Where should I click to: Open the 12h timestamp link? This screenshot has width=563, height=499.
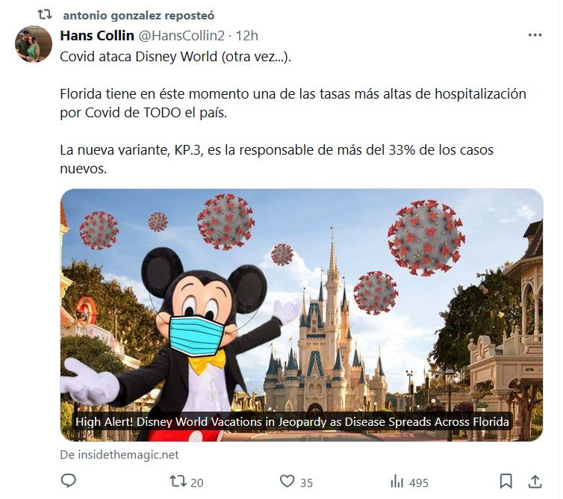pyautogui.click(x=246, y=36)
